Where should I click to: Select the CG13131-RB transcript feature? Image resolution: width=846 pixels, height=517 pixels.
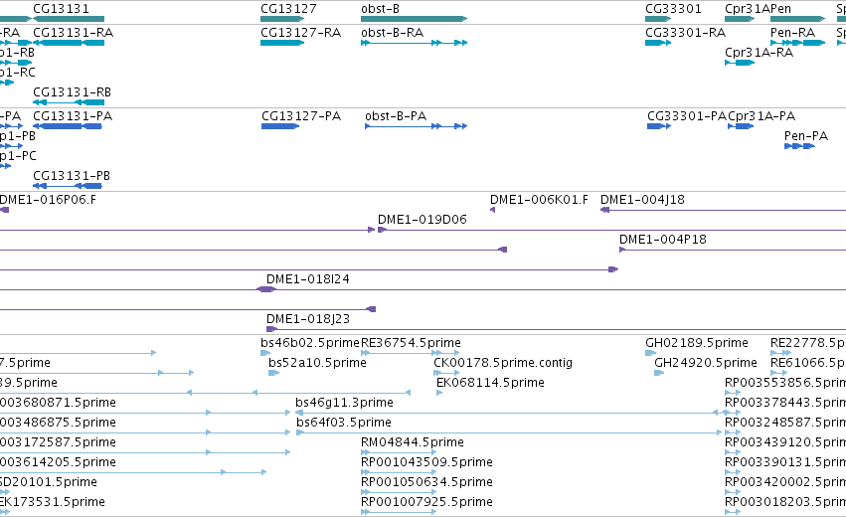69,102
